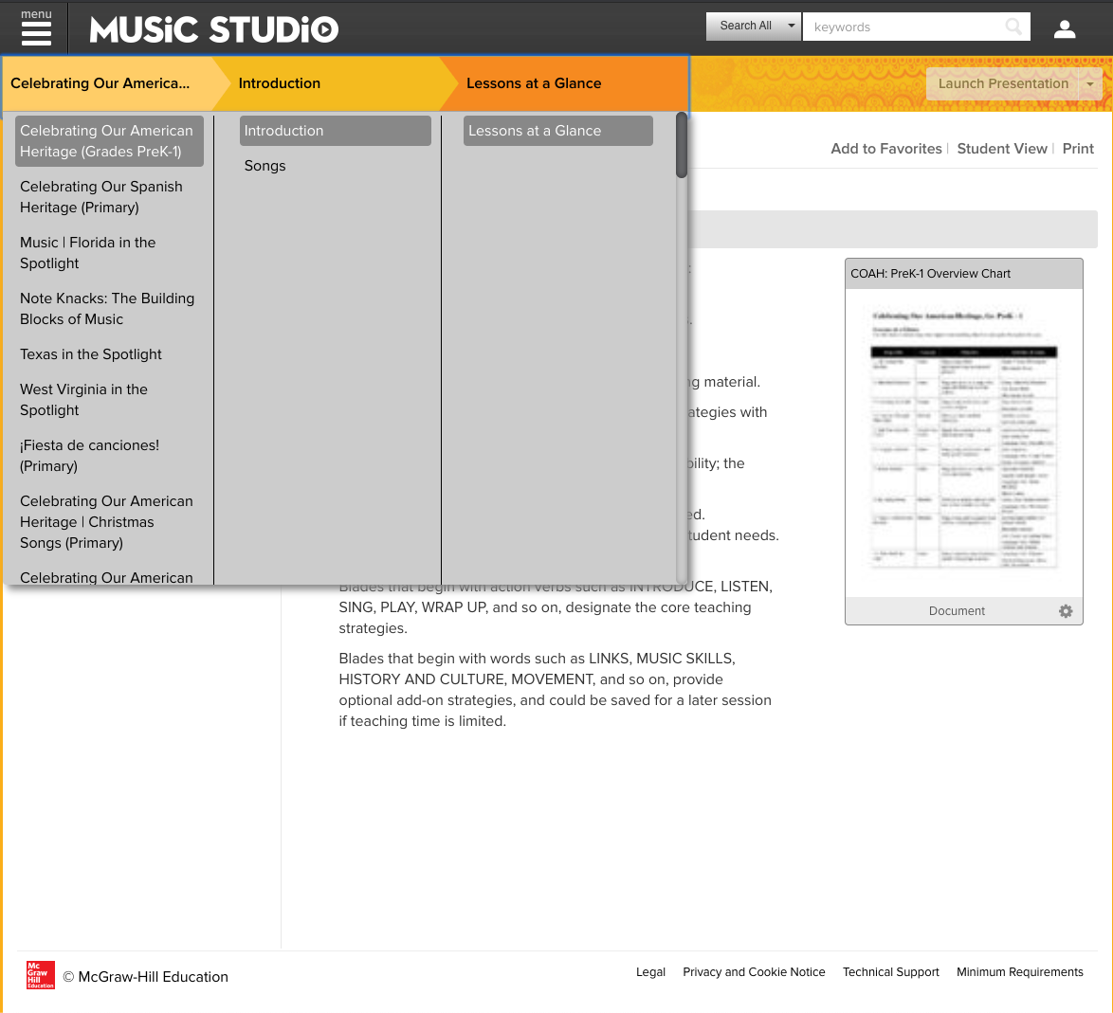This screenshot has height=1013, width=1113.
Task: Click the Music Studio logo
Action: pos(213,29)
